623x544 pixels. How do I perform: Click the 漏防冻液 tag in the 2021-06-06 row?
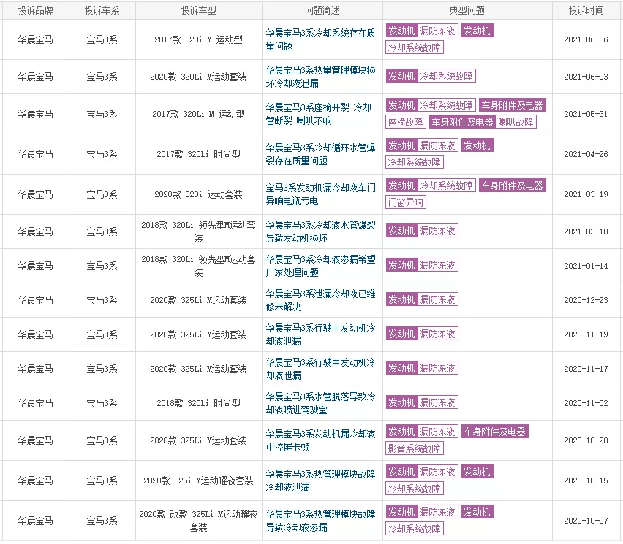pyautogui.click(x=438, y=31)
